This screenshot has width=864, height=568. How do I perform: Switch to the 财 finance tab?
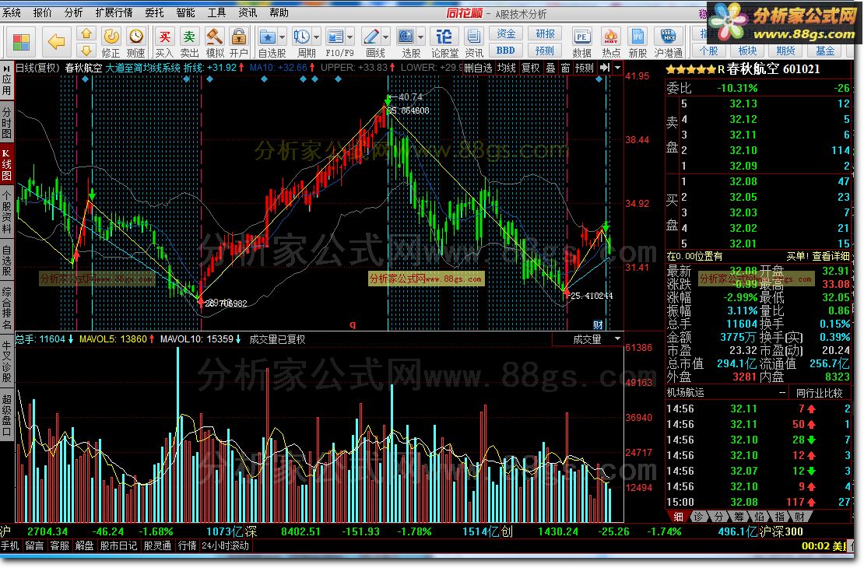click(799, 517)
